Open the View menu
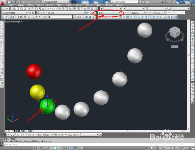Viewport: 195px width, 150px height. click(30, 5)
